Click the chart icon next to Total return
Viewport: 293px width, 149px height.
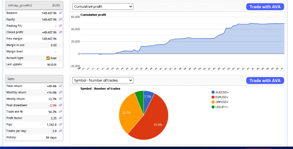tap(60, 86)
